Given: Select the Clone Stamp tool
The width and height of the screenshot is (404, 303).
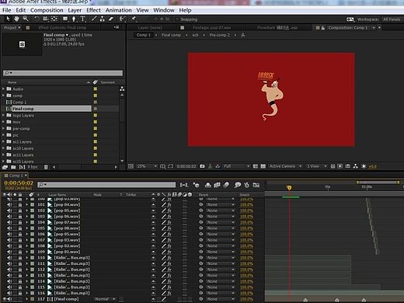Looking at the screenshot, I should (x=103, y=19).
